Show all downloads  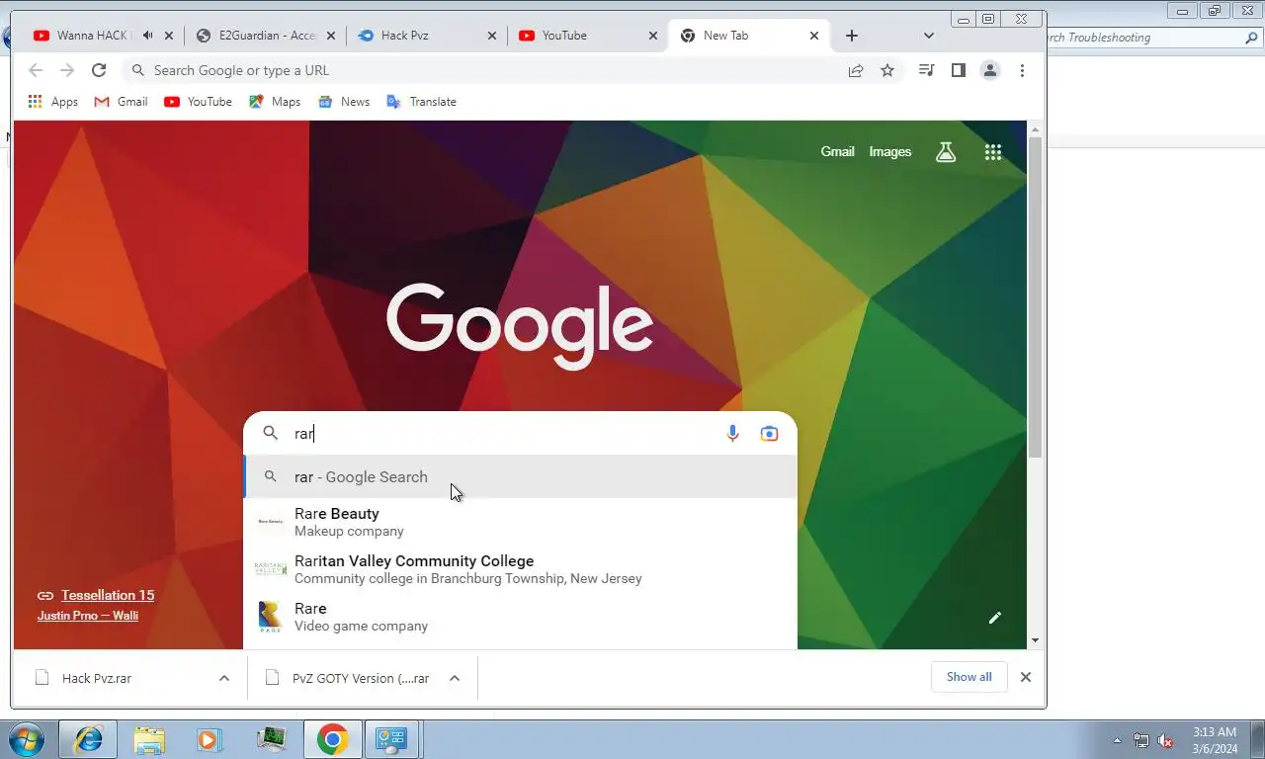pyautogui.click(x=969, y=677)
